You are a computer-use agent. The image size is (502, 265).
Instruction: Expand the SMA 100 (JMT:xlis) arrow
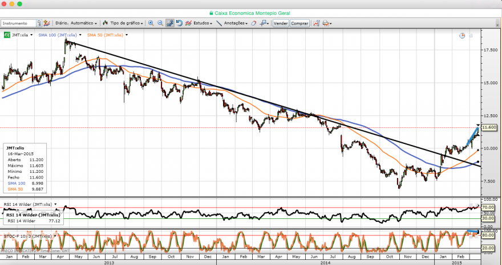click(80, 35)
